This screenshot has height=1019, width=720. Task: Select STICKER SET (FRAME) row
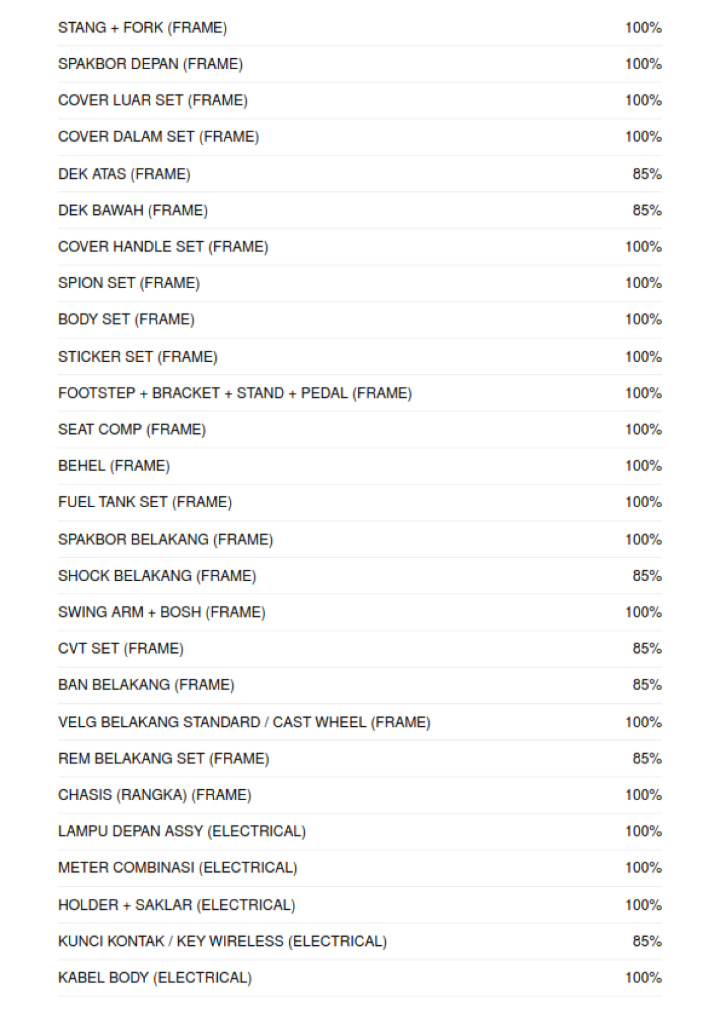[x=137, y=357]
